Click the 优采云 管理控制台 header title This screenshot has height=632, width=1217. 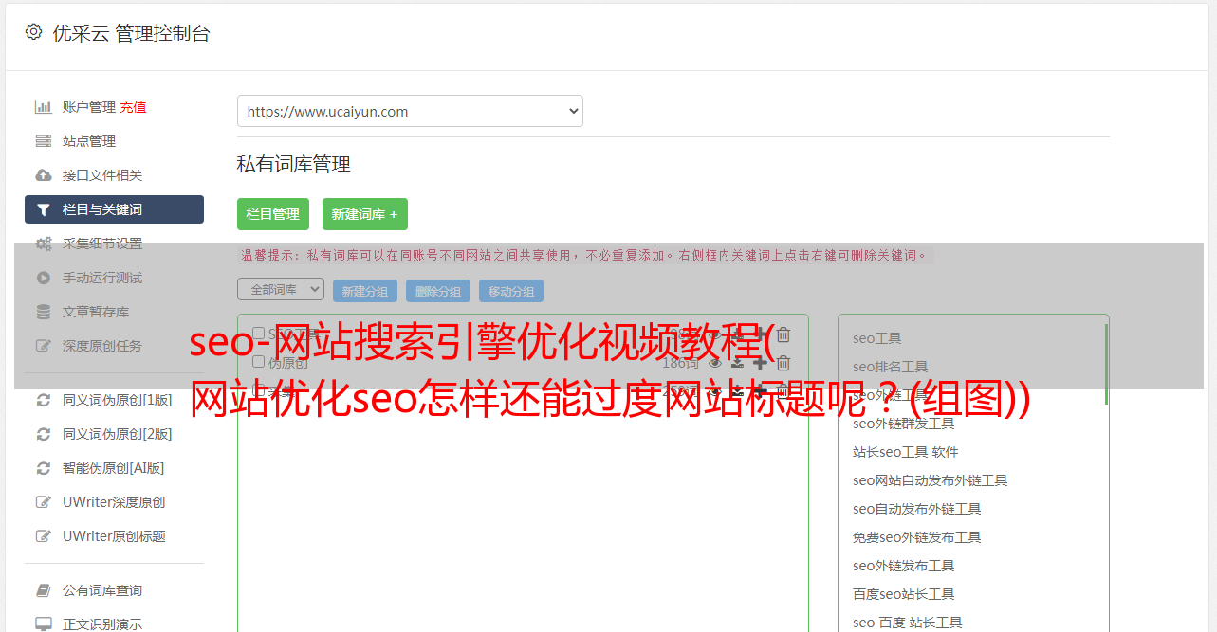[x=131, y=33]
